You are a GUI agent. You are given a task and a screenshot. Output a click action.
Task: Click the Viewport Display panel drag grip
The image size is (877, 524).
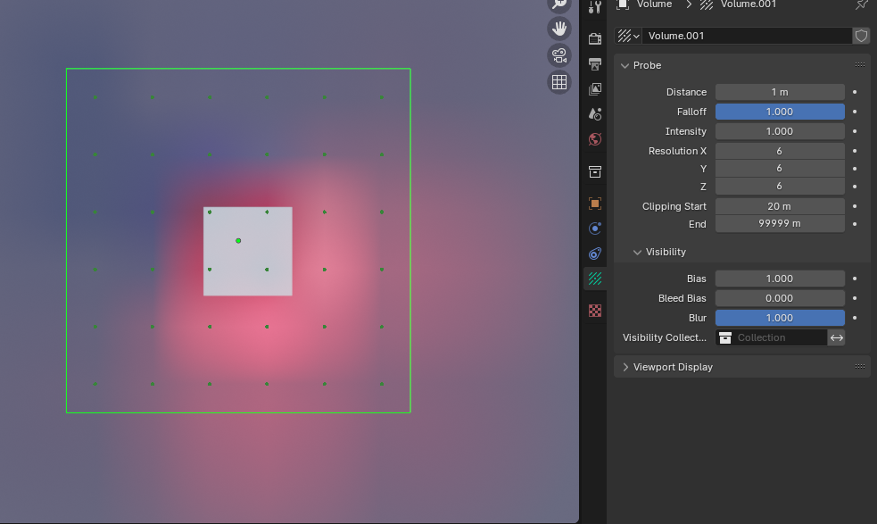(860, 367)
